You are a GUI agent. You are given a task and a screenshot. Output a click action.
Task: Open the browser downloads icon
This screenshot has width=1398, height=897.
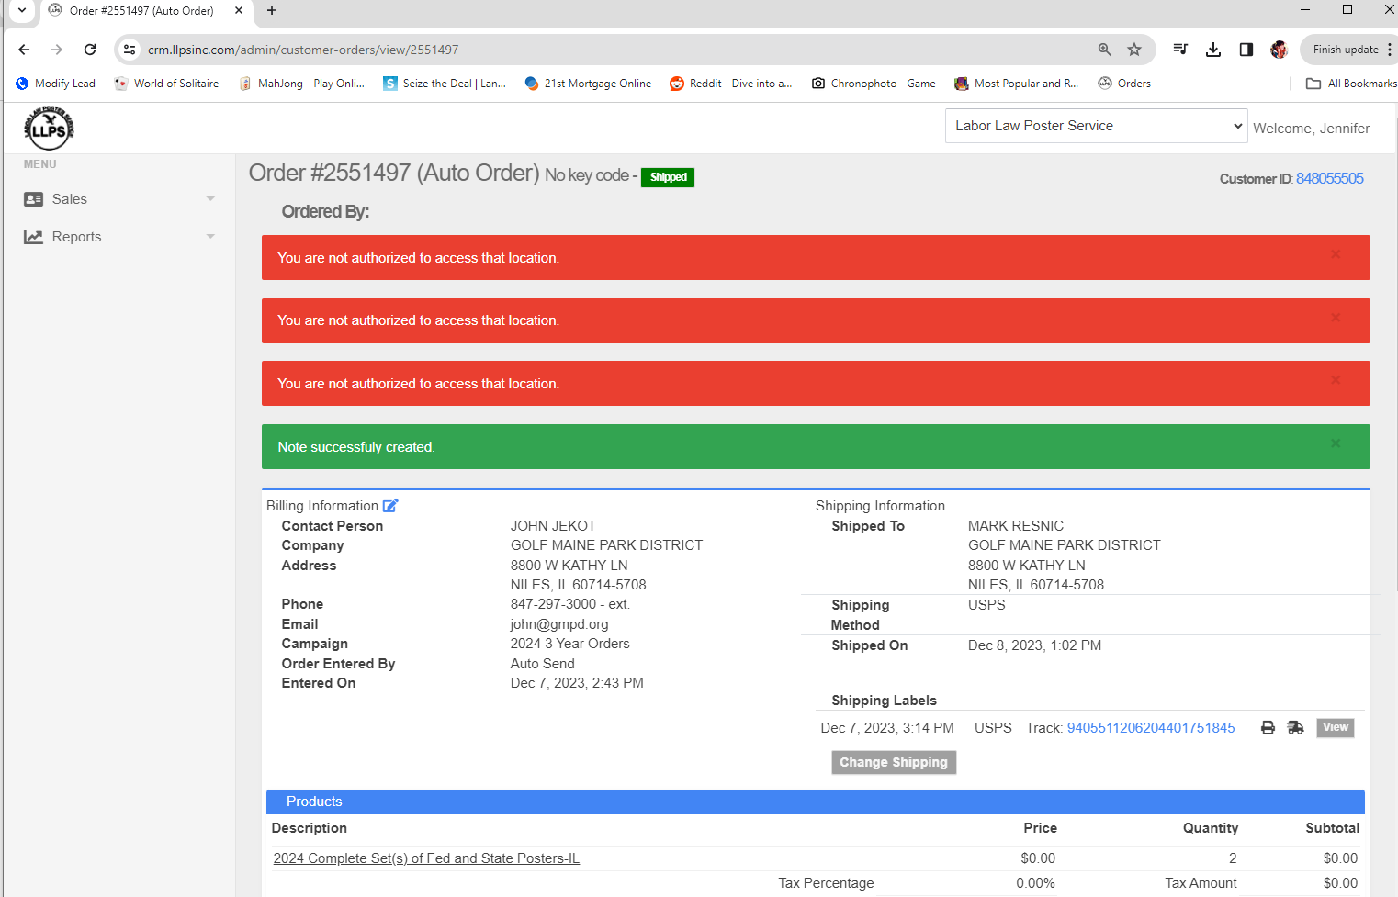coord(1213,50)
